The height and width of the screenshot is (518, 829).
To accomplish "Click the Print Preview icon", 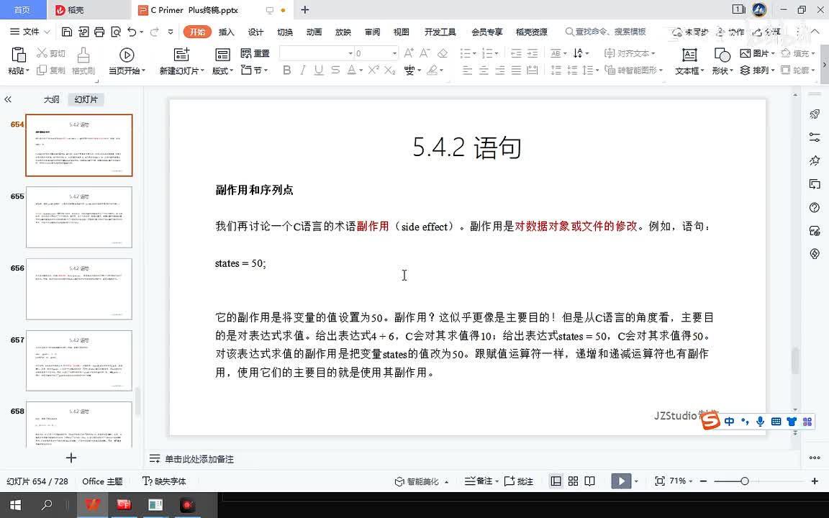I will point(116,32).
